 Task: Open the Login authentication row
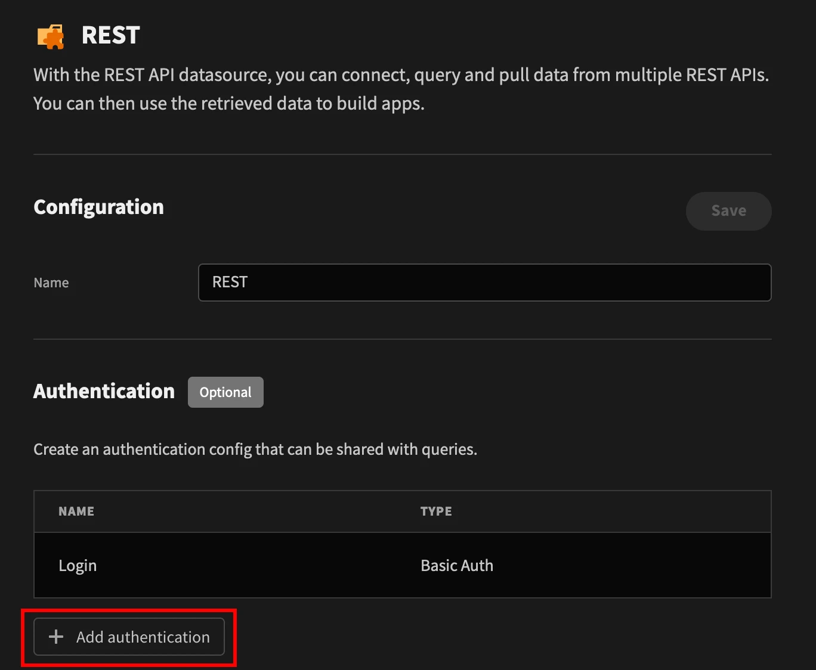pyautogui.click(x=403, y=565)
